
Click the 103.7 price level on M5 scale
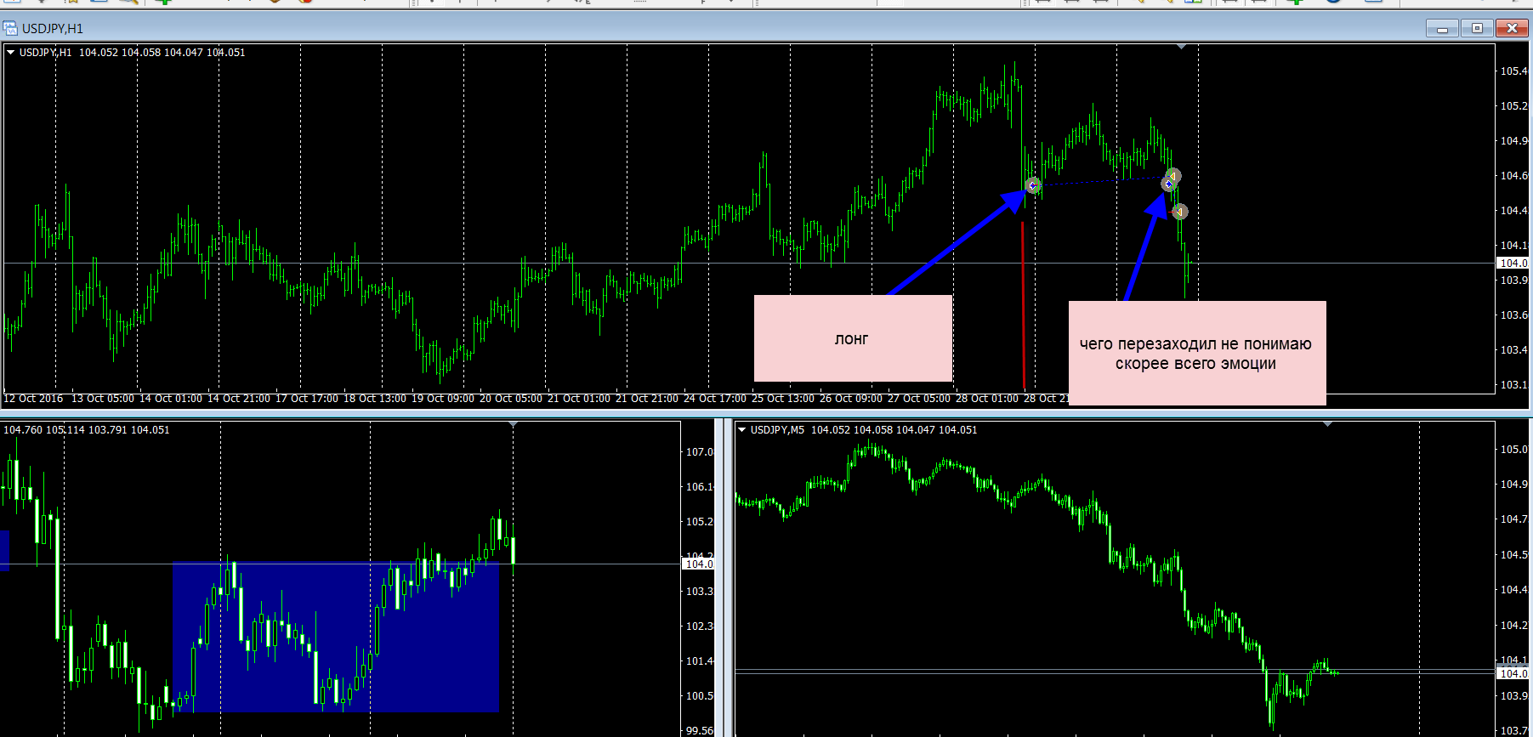tap(1513, 730)
